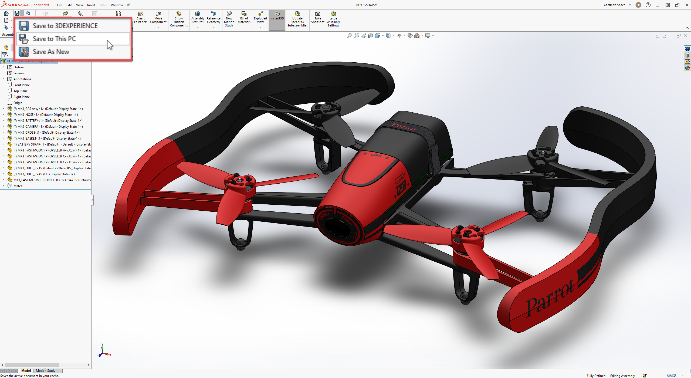Open Large Assembly Settings
Image resolution: width=691 pixels, height=378 pixels.
[333, 19]
